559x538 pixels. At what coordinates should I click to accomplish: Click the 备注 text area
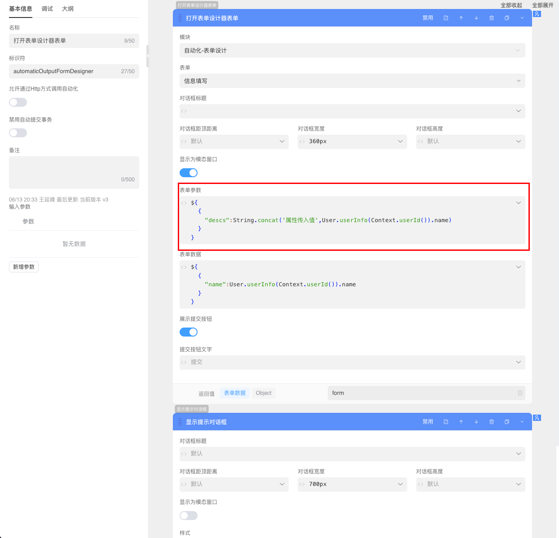point(74,172)
